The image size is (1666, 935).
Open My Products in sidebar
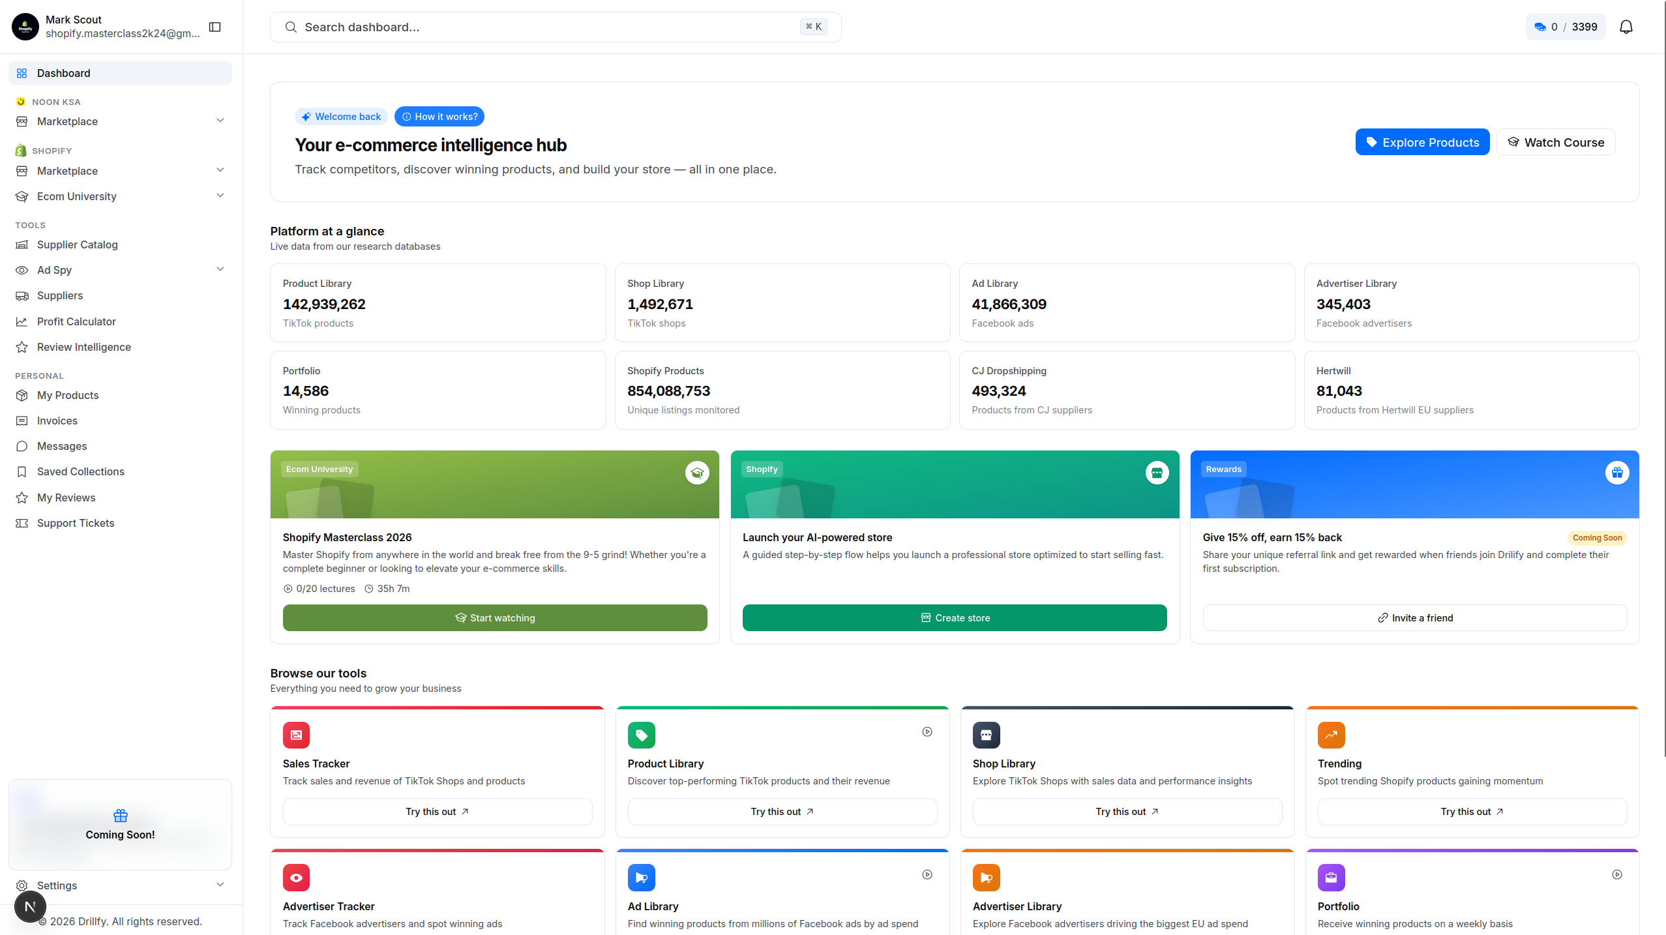(121, 395)
